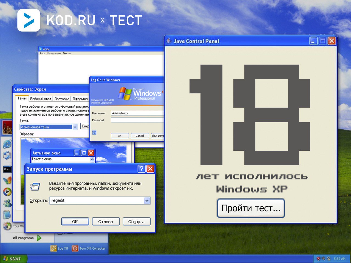
Task: Click the EN language indicator in logon window
Action: click(x=94, y=133)
